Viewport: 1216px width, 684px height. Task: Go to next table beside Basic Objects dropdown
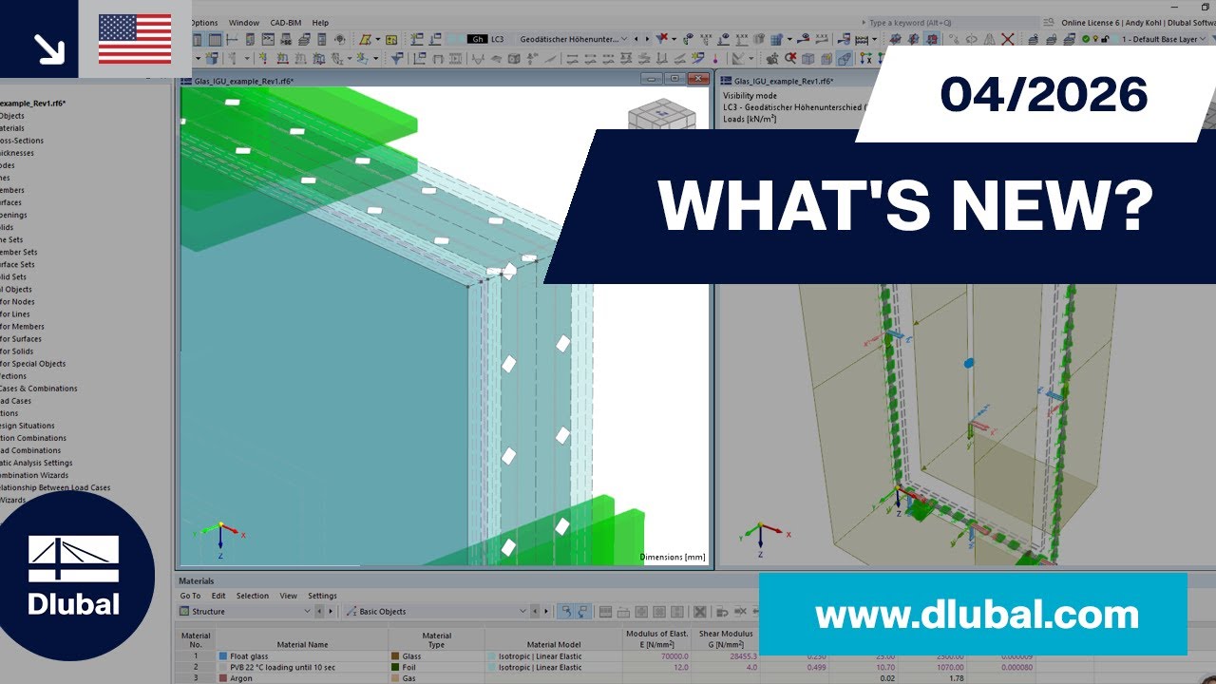(x=546, y=612)
